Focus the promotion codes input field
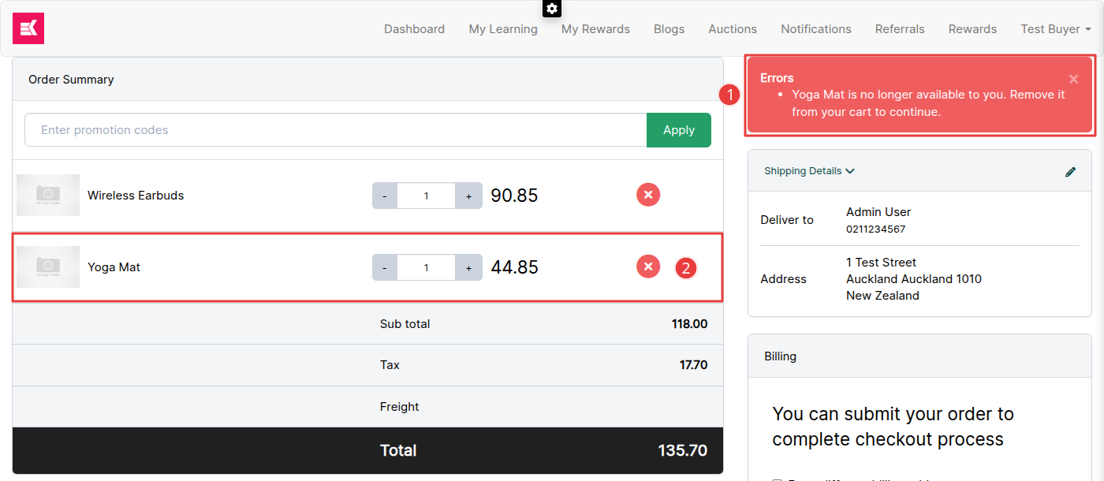This screenshot has width=1104, height=481. pos(336,130)
